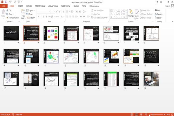This screenshot has width=174, height=116.
Task: Open the Arrange tool in Drawing group
Action: tap(131, 14)
